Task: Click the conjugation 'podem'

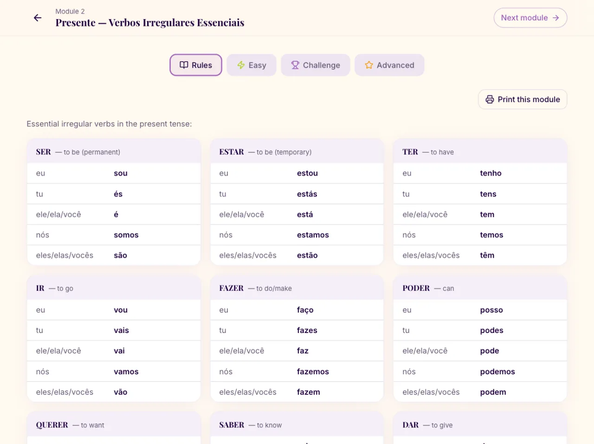Action: pyautogui.click(x=493, y=392)
